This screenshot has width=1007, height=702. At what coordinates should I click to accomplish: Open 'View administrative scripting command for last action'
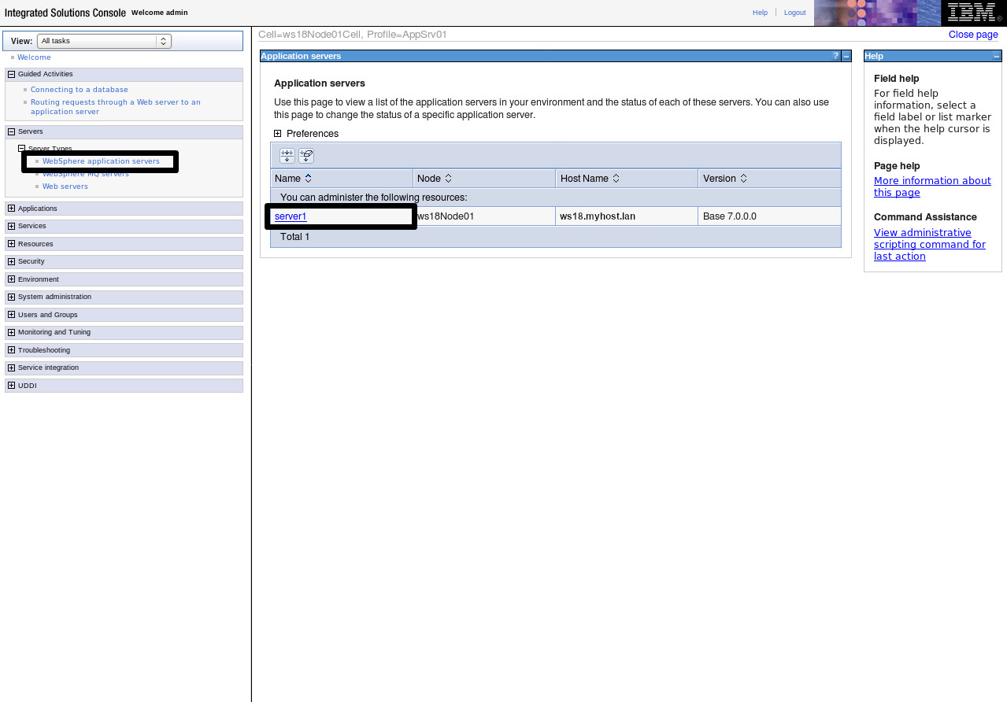tap(930, 245)
